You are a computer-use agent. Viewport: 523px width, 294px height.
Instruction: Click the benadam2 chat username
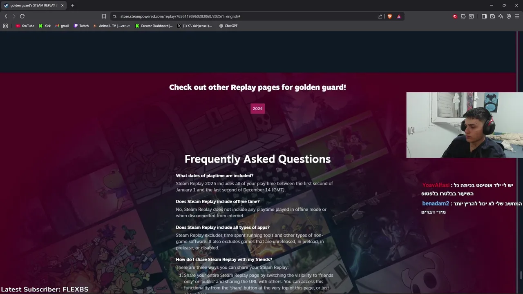(436, 203)
